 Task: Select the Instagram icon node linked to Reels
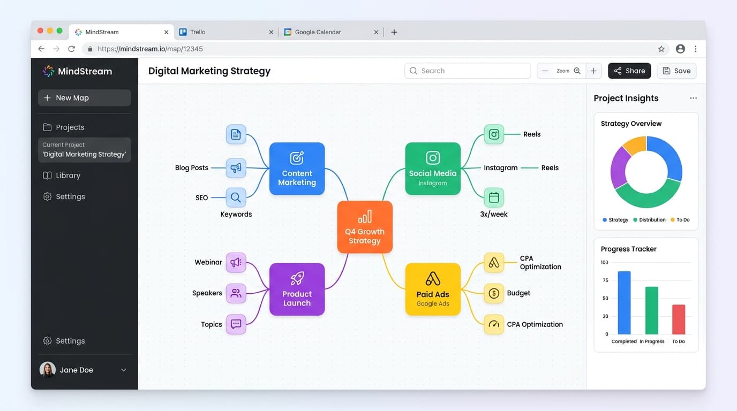point(494,134)
